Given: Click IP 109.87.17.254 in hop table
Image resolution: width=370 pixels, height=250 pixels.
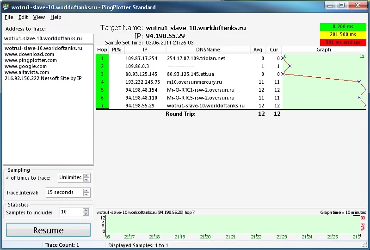Looking at the screenshot, I should (x=142, y=58).
